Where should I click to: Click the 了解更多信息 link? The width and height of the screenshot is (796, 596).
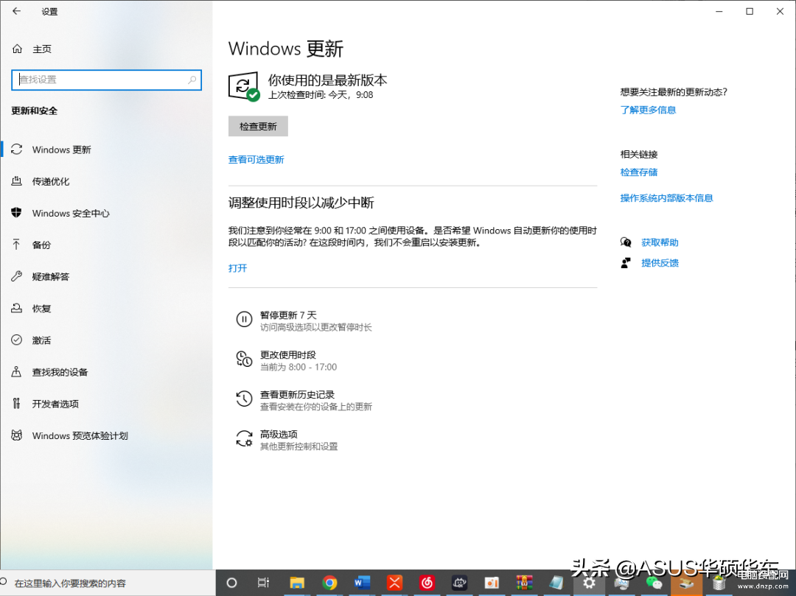pos(649,110)
